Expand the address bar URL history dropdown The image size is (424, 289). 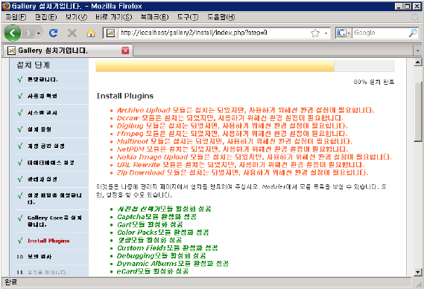pos(326,33)
